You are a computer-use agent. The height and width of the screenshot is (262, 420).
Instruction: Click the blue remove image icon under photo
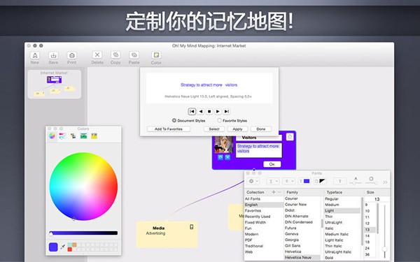point(227,157)
